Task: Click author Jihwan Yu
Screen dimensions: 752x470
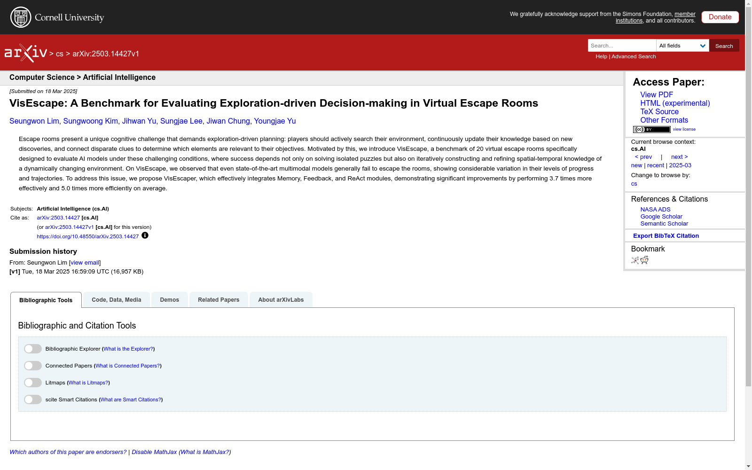Action: tap(139, 121)
